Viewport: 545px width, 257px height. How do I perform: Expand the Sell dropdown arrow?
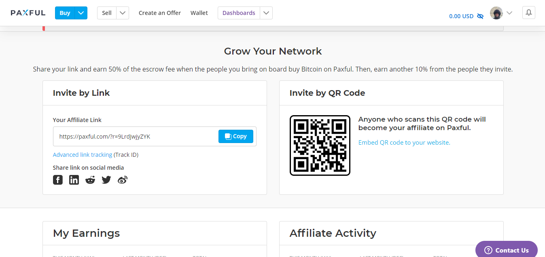[123, 13]
